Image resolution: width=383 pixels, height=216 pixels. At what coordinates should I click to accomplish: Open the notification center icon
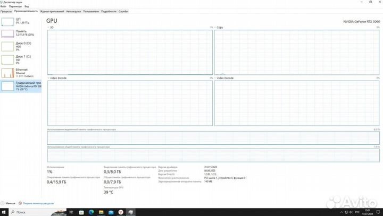tap(378, 212)
